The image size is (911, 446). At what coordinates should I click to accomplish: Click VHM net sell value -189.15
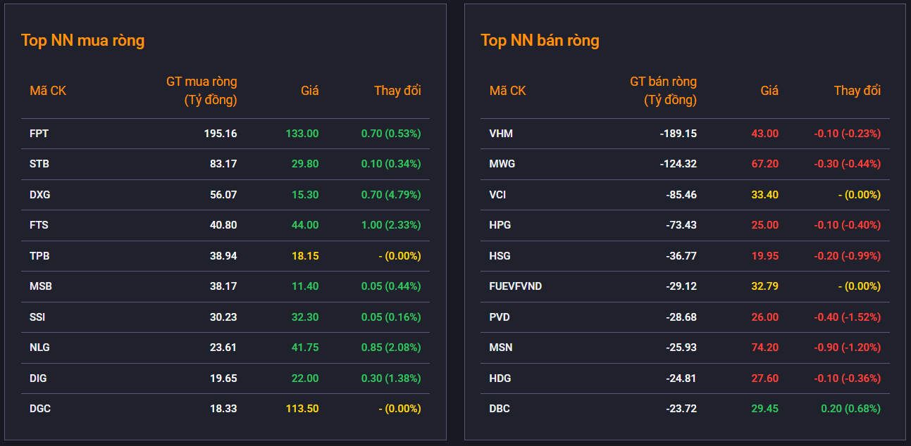(x=678, y=134)
